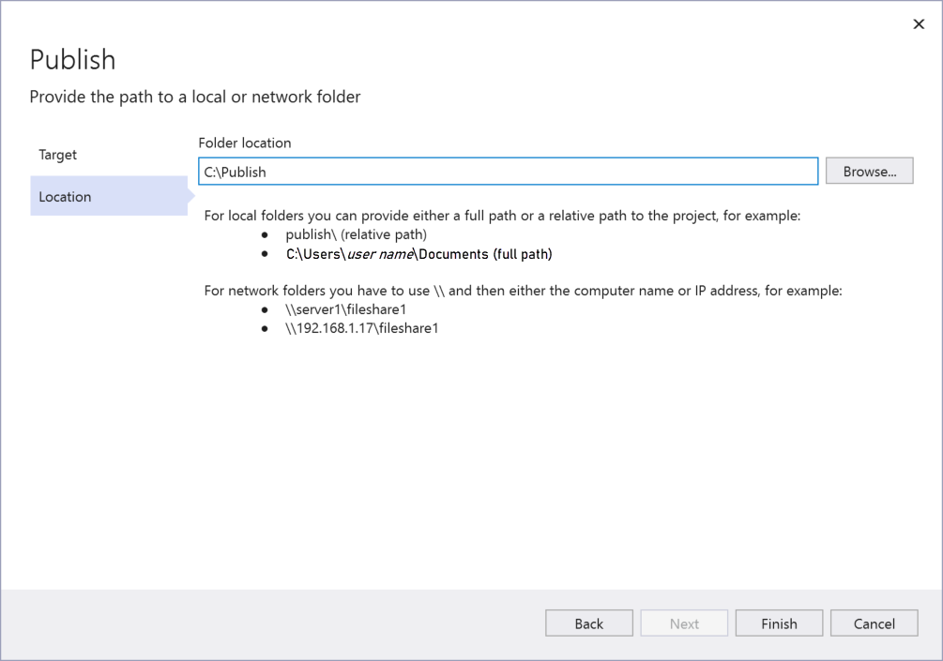Close the Publish dialog
This screenshot has height=661, width=943.
pos(919,23)
